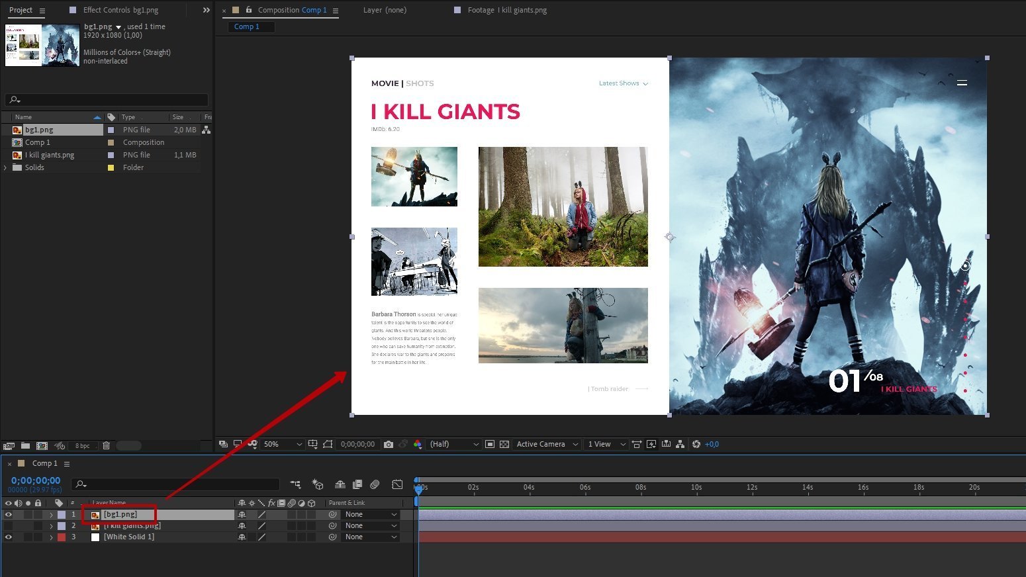Show the I kill giants.png layer
Image resolution: width=1026 pixels, height=577 pixels.
(9, 525)
